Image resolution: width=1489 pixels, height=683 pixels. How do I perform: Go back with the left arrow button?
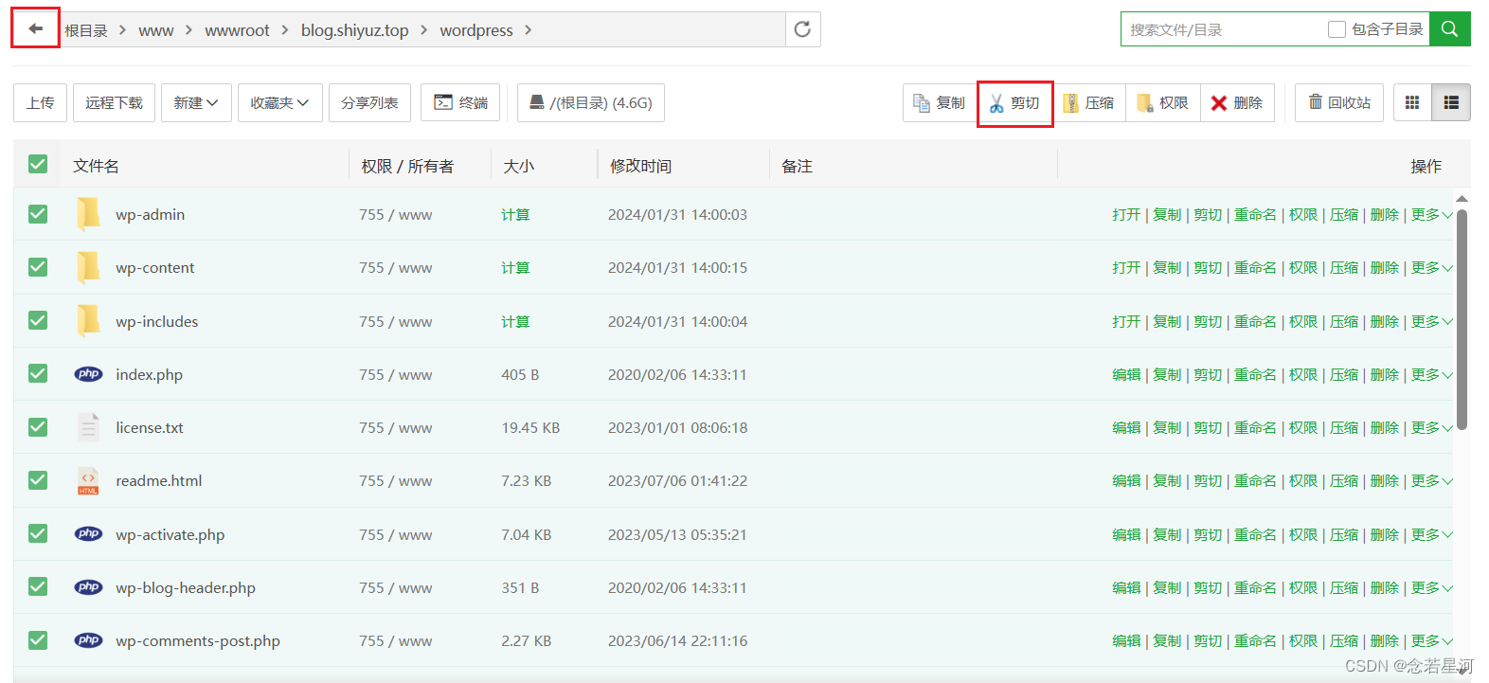coord(36,28)
